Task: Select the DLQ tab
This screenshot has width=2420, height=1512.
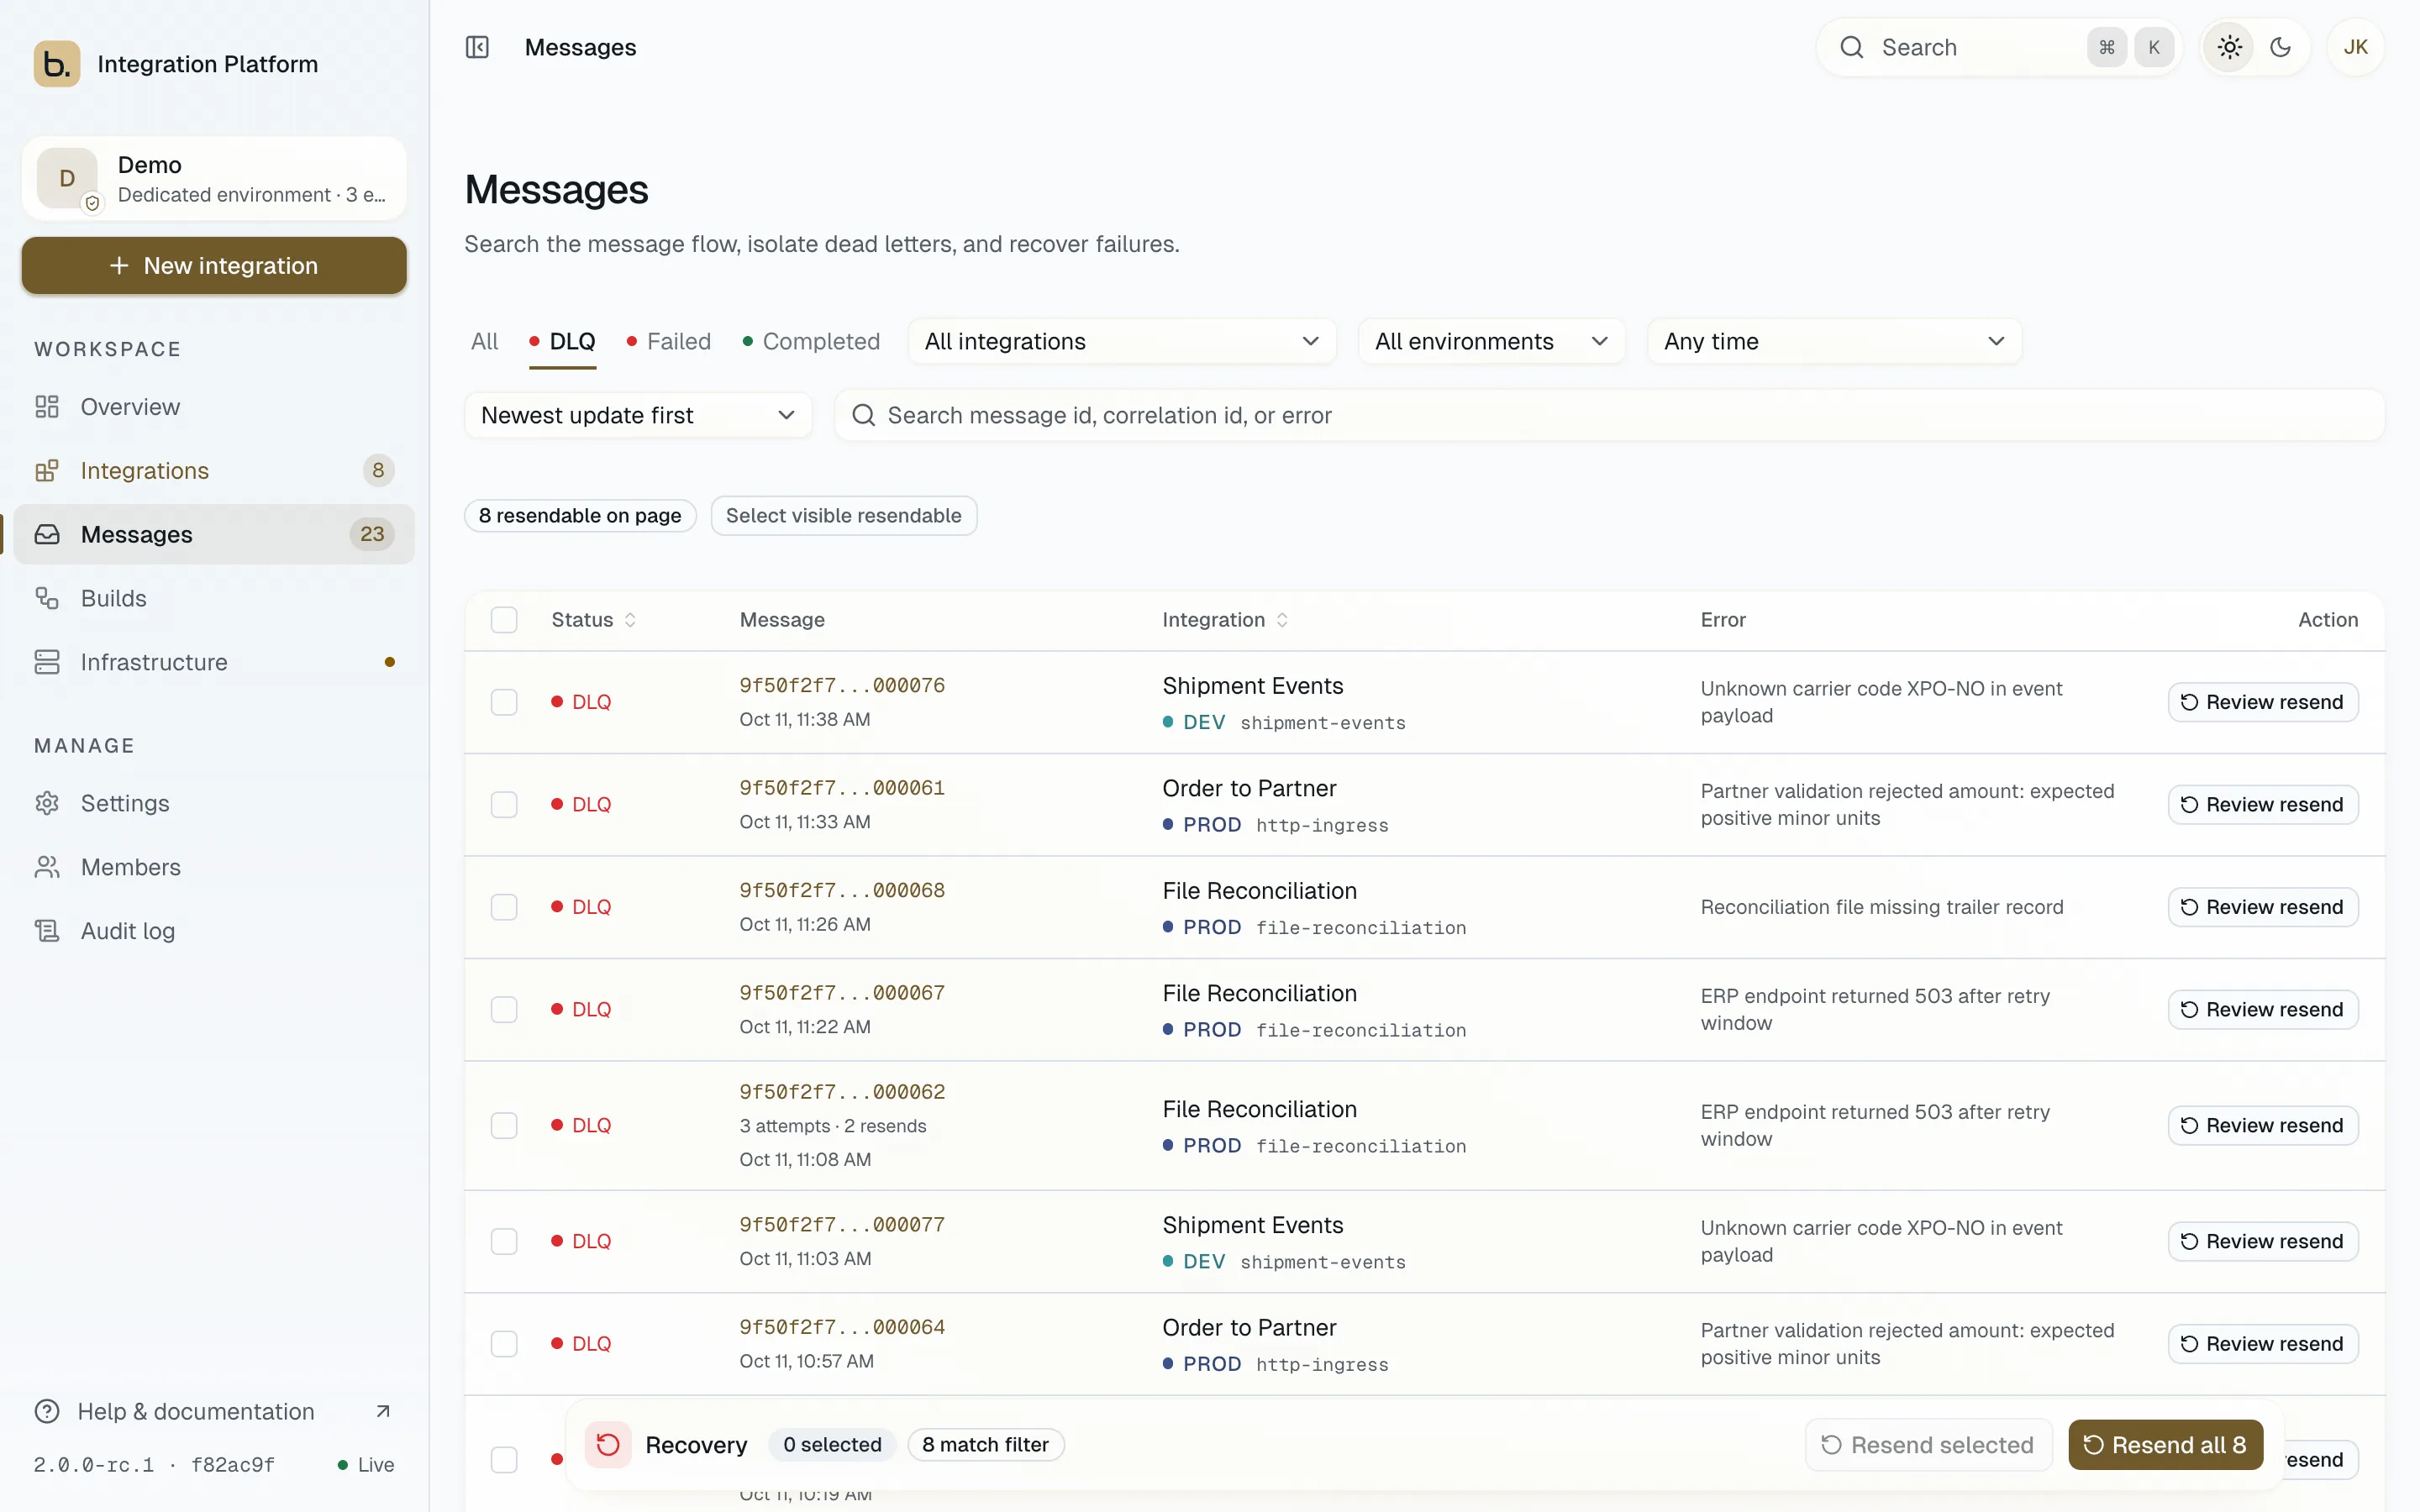Action: 563,341
